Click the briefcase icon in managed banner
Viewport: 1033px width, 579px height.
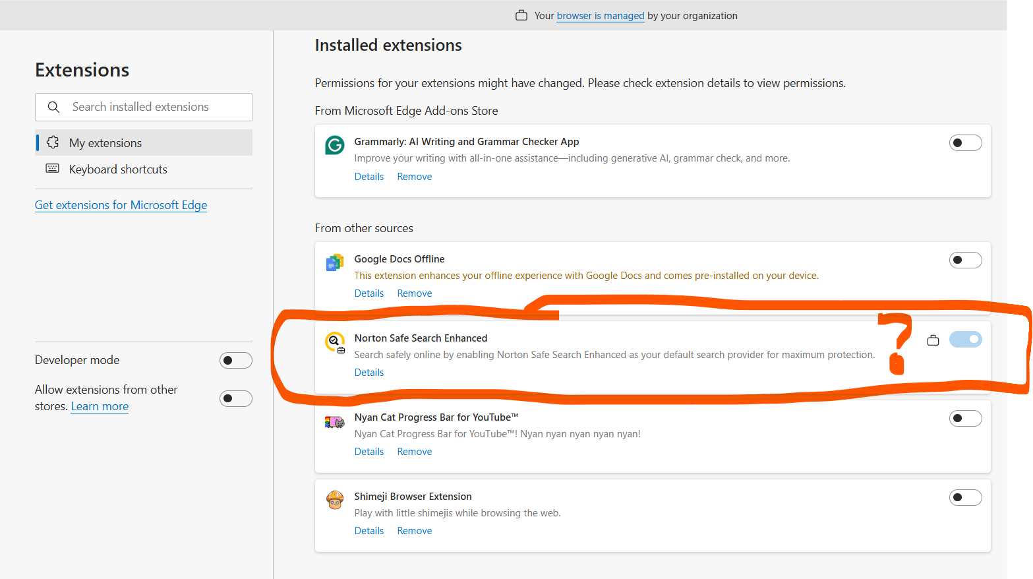click(x=521, y=15)
